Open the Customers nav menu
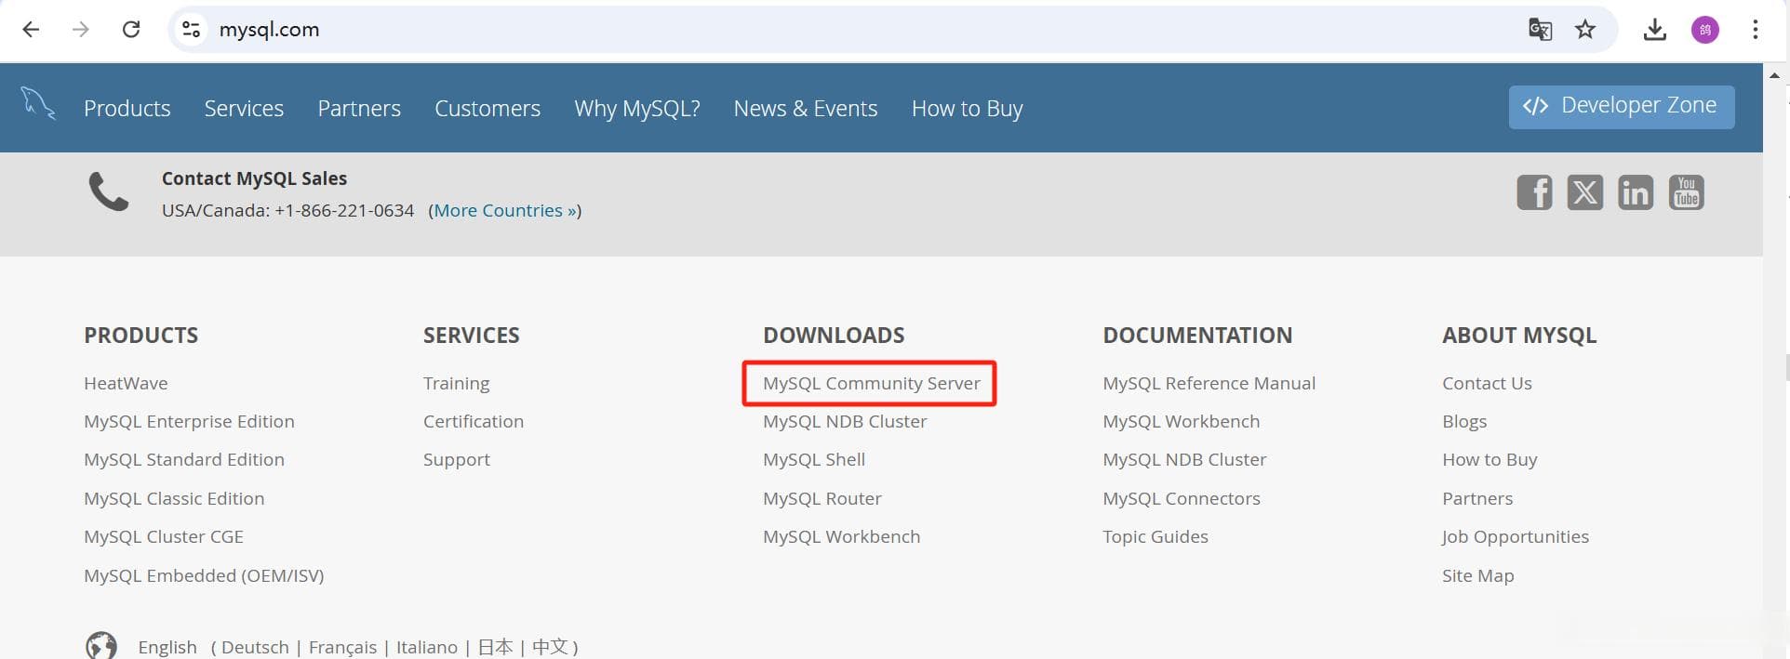1790x659 pixels. pyautogui.click(x=488, y=109)
